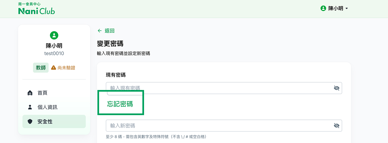Click the home icon beside 首頁

tap(30, 93)
